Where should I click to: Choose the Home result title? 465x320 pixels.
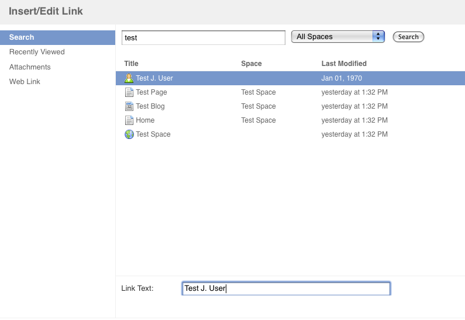click(x=145, y=120)
